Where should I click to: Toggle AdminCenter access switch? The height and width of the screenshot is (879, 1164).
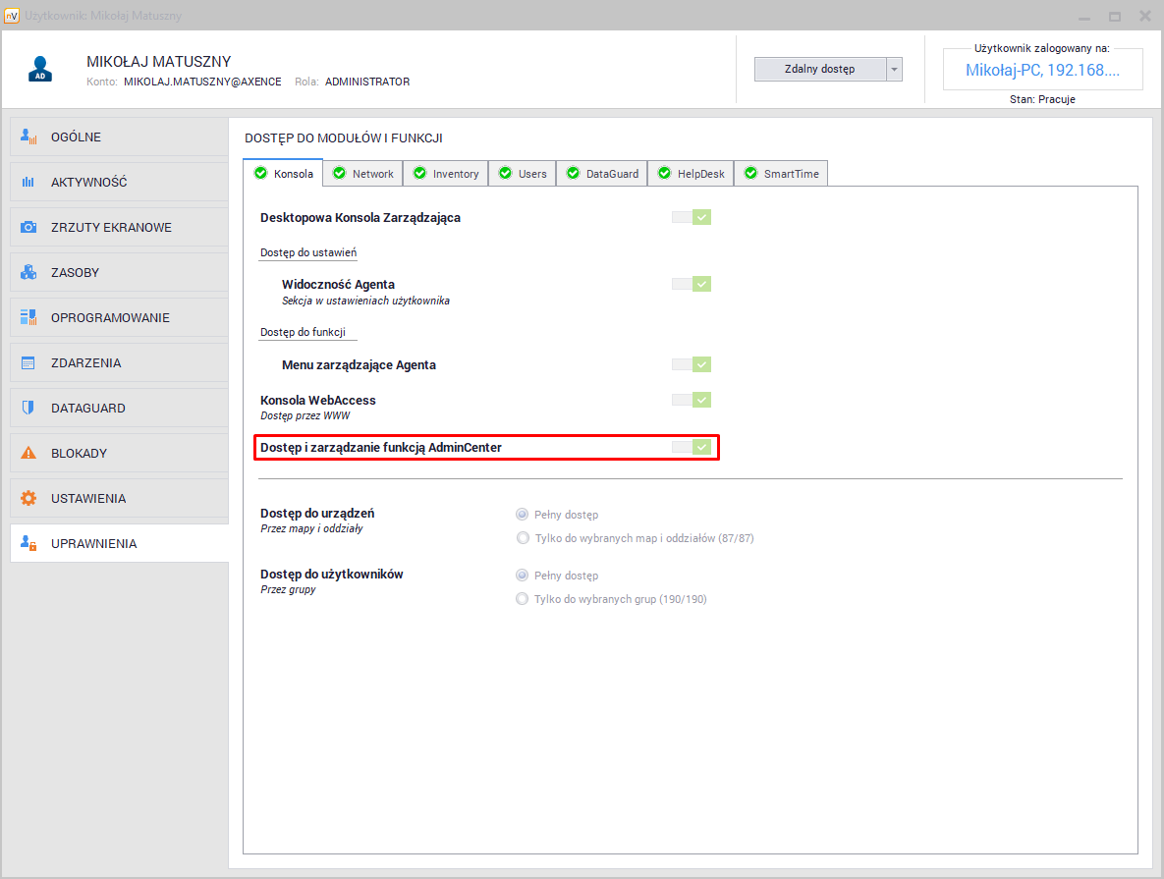point(692,447)
